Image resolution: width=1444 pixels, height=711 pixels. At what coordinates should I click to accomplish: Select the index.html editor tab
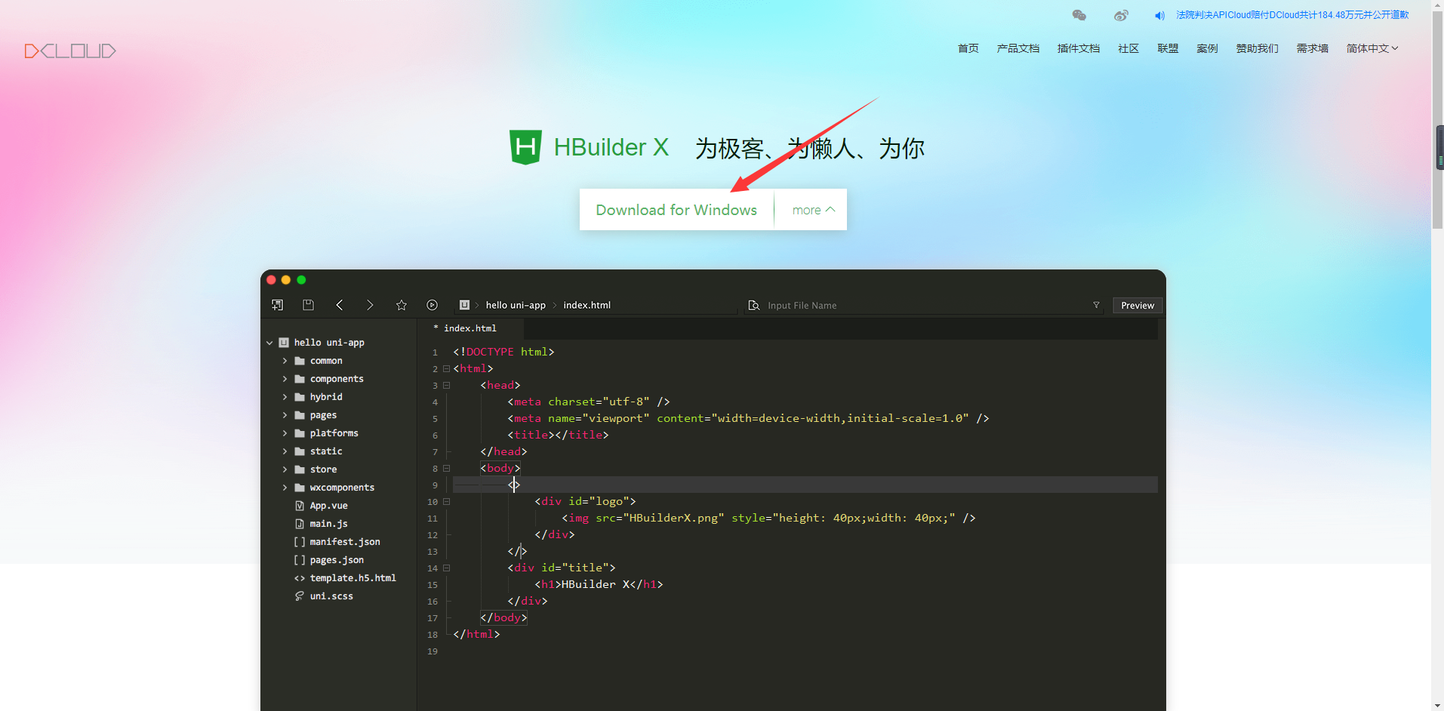tap(470, 328)
